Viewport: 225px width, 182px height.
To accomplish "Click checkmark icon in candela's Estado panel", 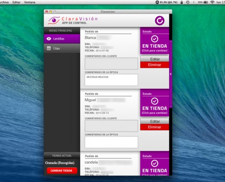I will (155, 163).
